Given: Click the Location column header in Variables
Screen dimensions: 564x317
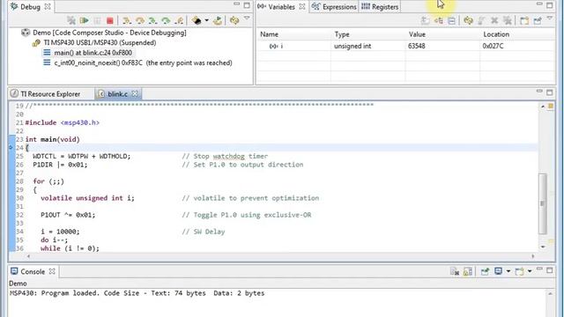Looking at the screenshot, I should 496,34.
